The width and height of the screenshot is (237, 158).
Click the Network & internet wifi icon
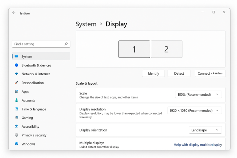(16, 74)
